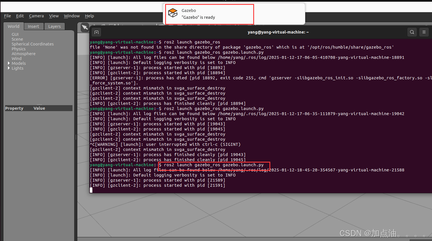
Task: Select Physics in the world tree
Action: [18, 49]
